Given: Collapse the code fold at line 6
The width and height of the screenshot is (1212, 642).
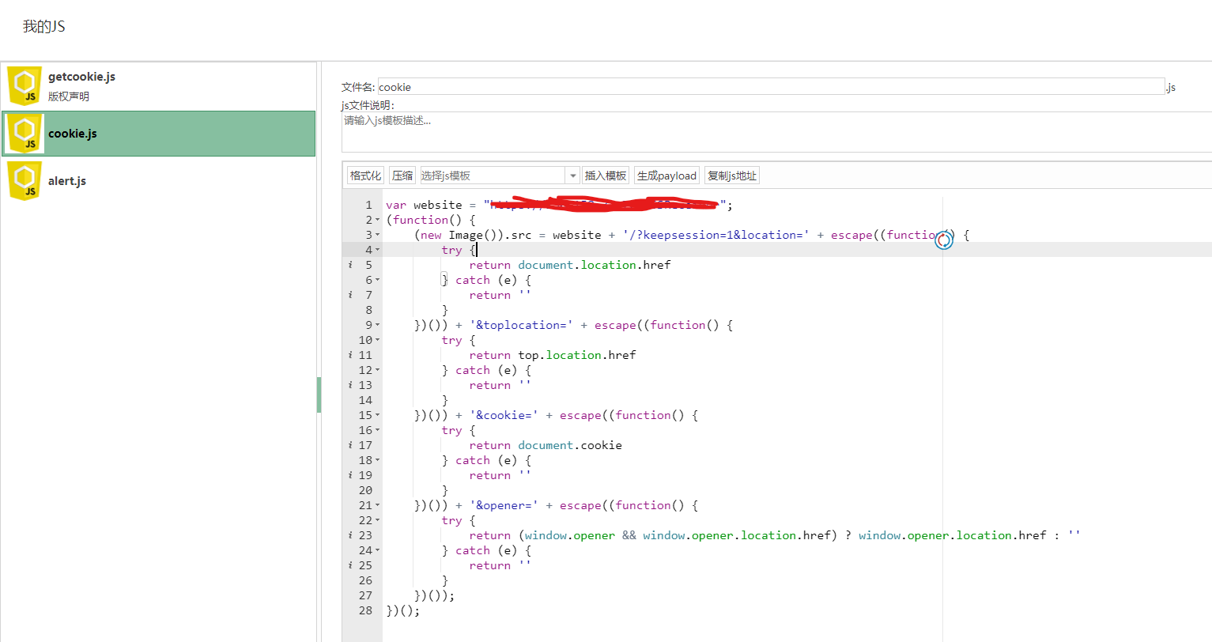Looking at the screenshot, I should tap(377, 281).
